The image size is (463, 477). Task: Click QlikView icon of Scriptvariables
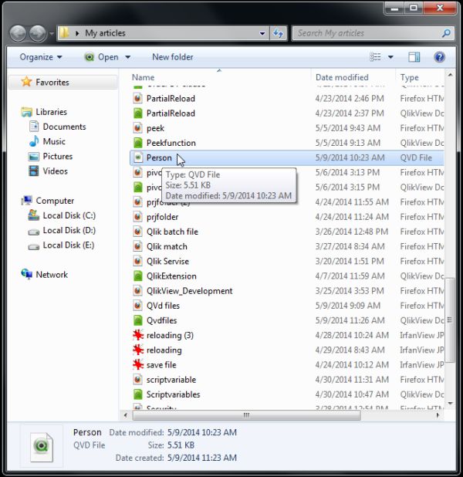point(138,394)
